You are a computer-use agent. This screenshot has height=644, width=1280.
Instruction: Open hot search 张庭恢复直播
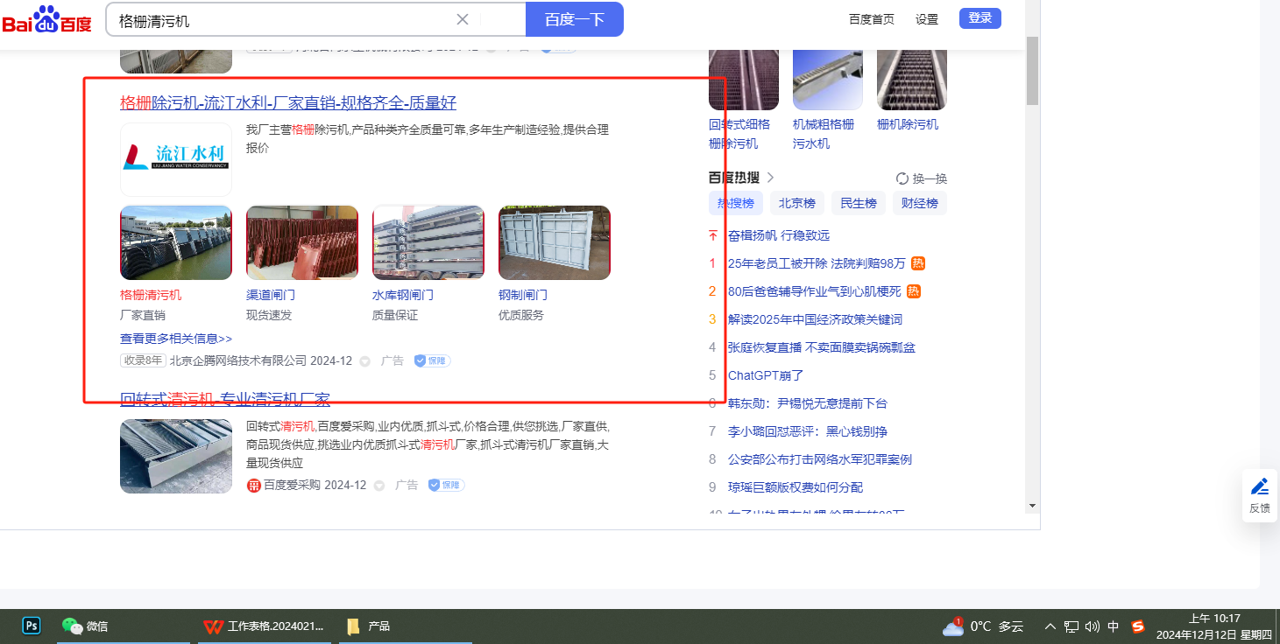[822, 347]
